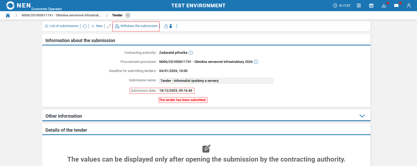Click the Submission name field
Screen dimensions: 417x166
click(216, 81)
